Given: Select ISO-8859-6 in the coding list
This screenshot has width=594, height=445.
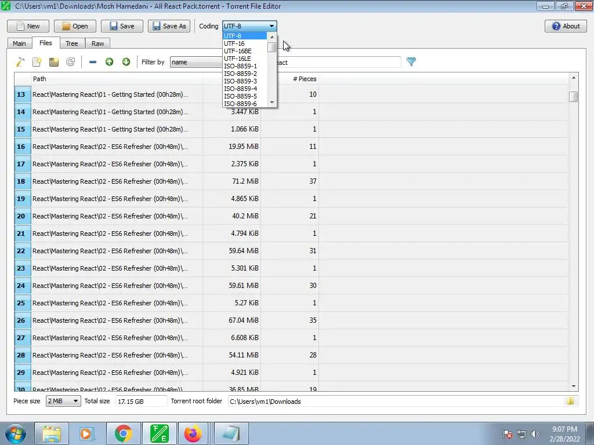Looking at the screenshot, I should click(245, 104).
